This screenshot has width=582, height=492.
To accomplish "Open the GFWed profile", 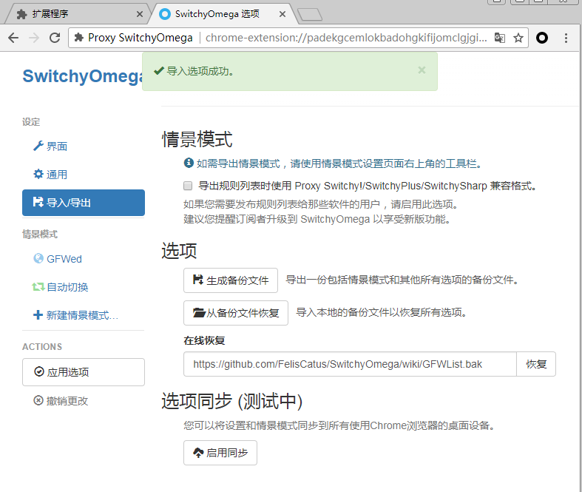I will (x=84, y=259).
